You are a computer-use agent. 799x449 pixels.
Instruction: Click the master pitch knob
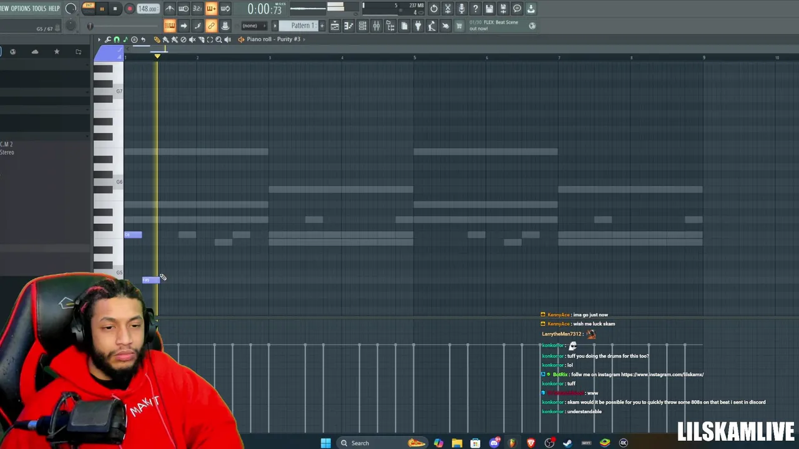point(71,25)
